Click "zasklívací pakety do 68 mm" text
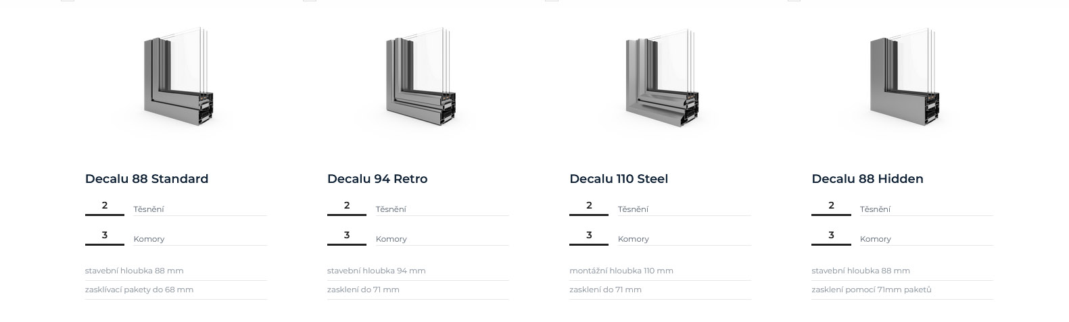 (x=139, y=290)
